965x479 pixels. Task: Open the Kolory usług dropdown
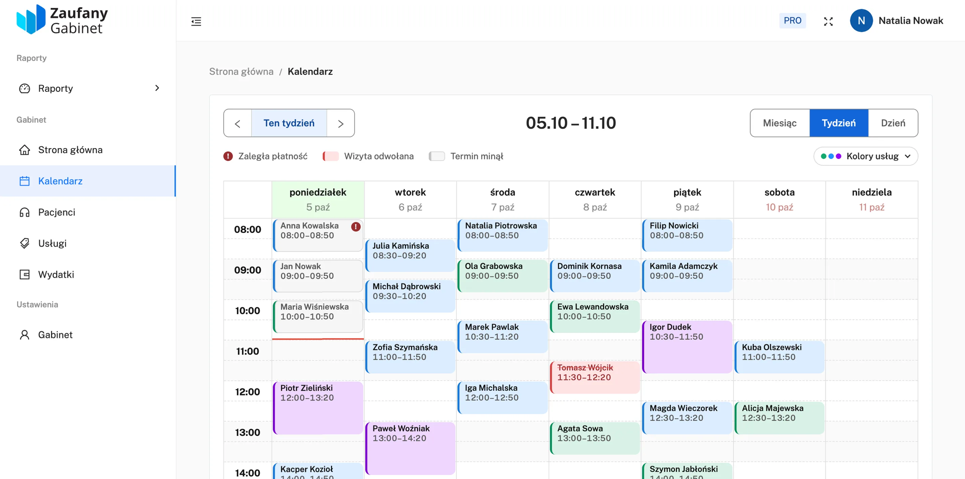866,156
